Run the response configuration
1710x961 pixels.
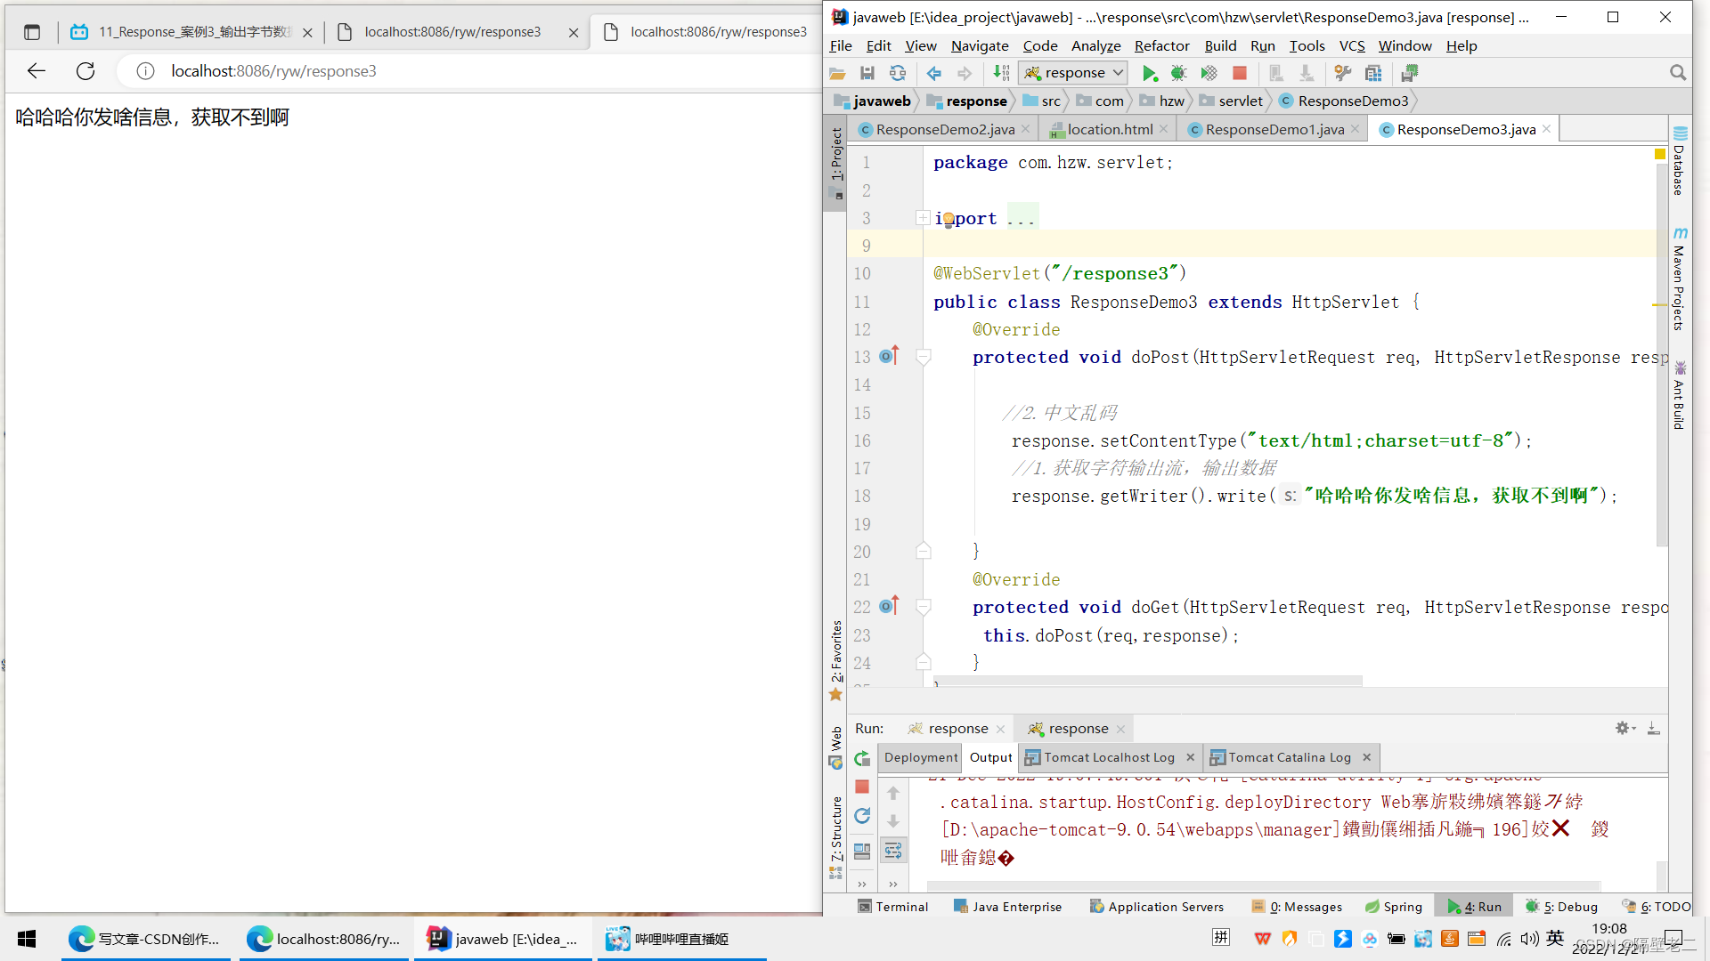1149,73
